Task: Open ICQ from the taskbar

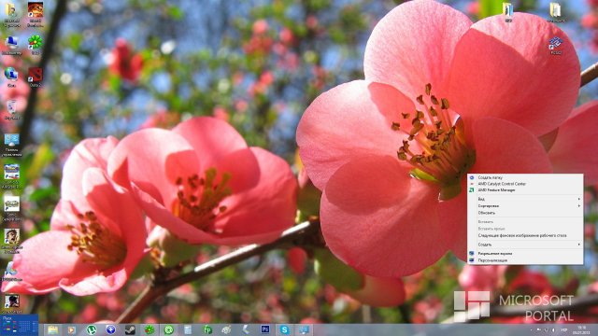Action: coord(149,329)
